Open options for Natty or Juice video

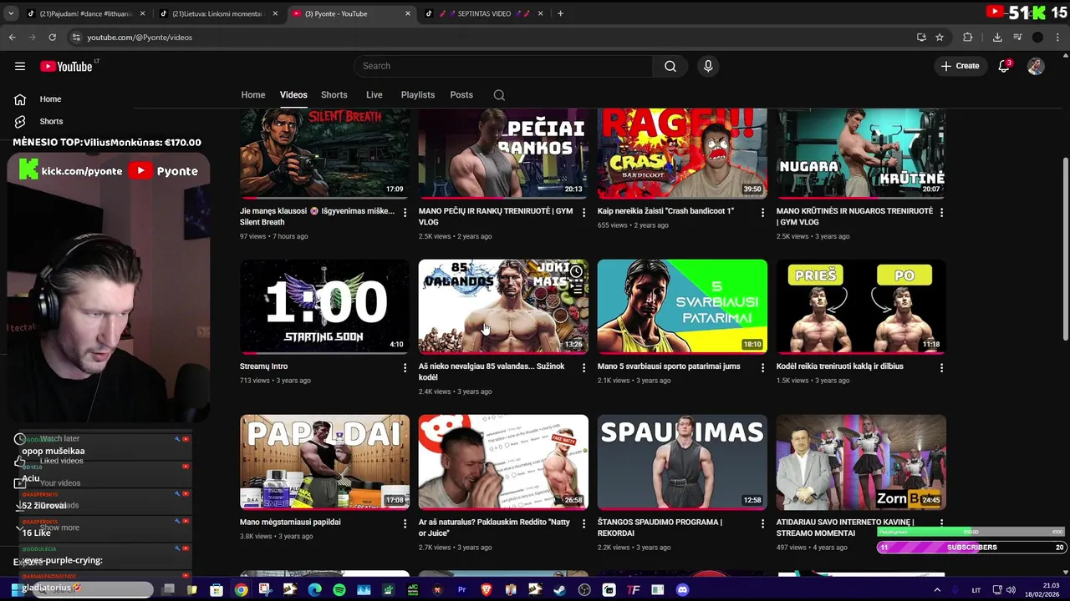tap(583, 524)
